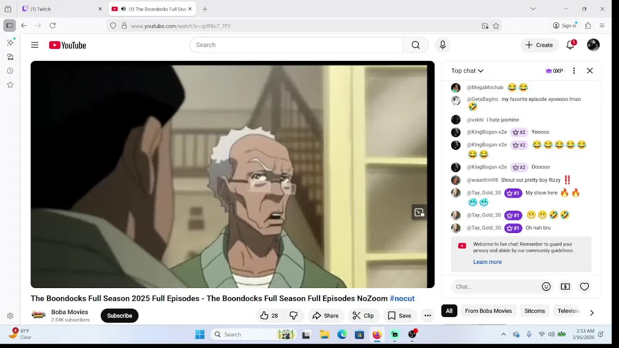
Task: Open the Create button menu
Action: 539,45
